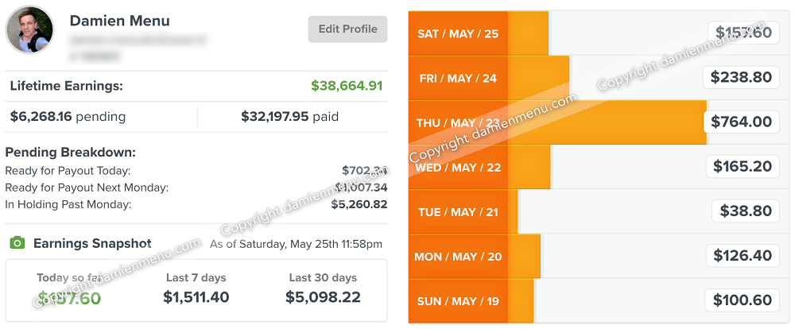Select the WED / MAY / 22 bar label
Viewport: 795px width, 329px height.
pyautogui.click(x=458, y=168)
